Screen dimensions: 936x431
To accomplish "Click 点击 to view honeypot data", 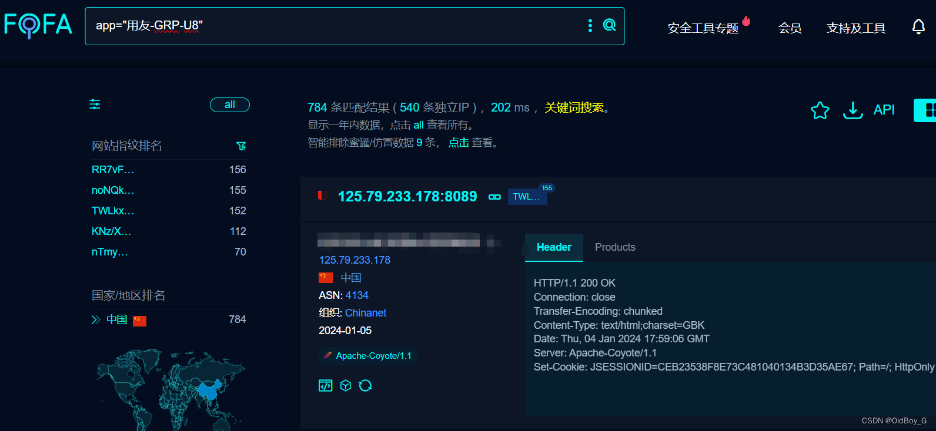I will tap(459, 143).
